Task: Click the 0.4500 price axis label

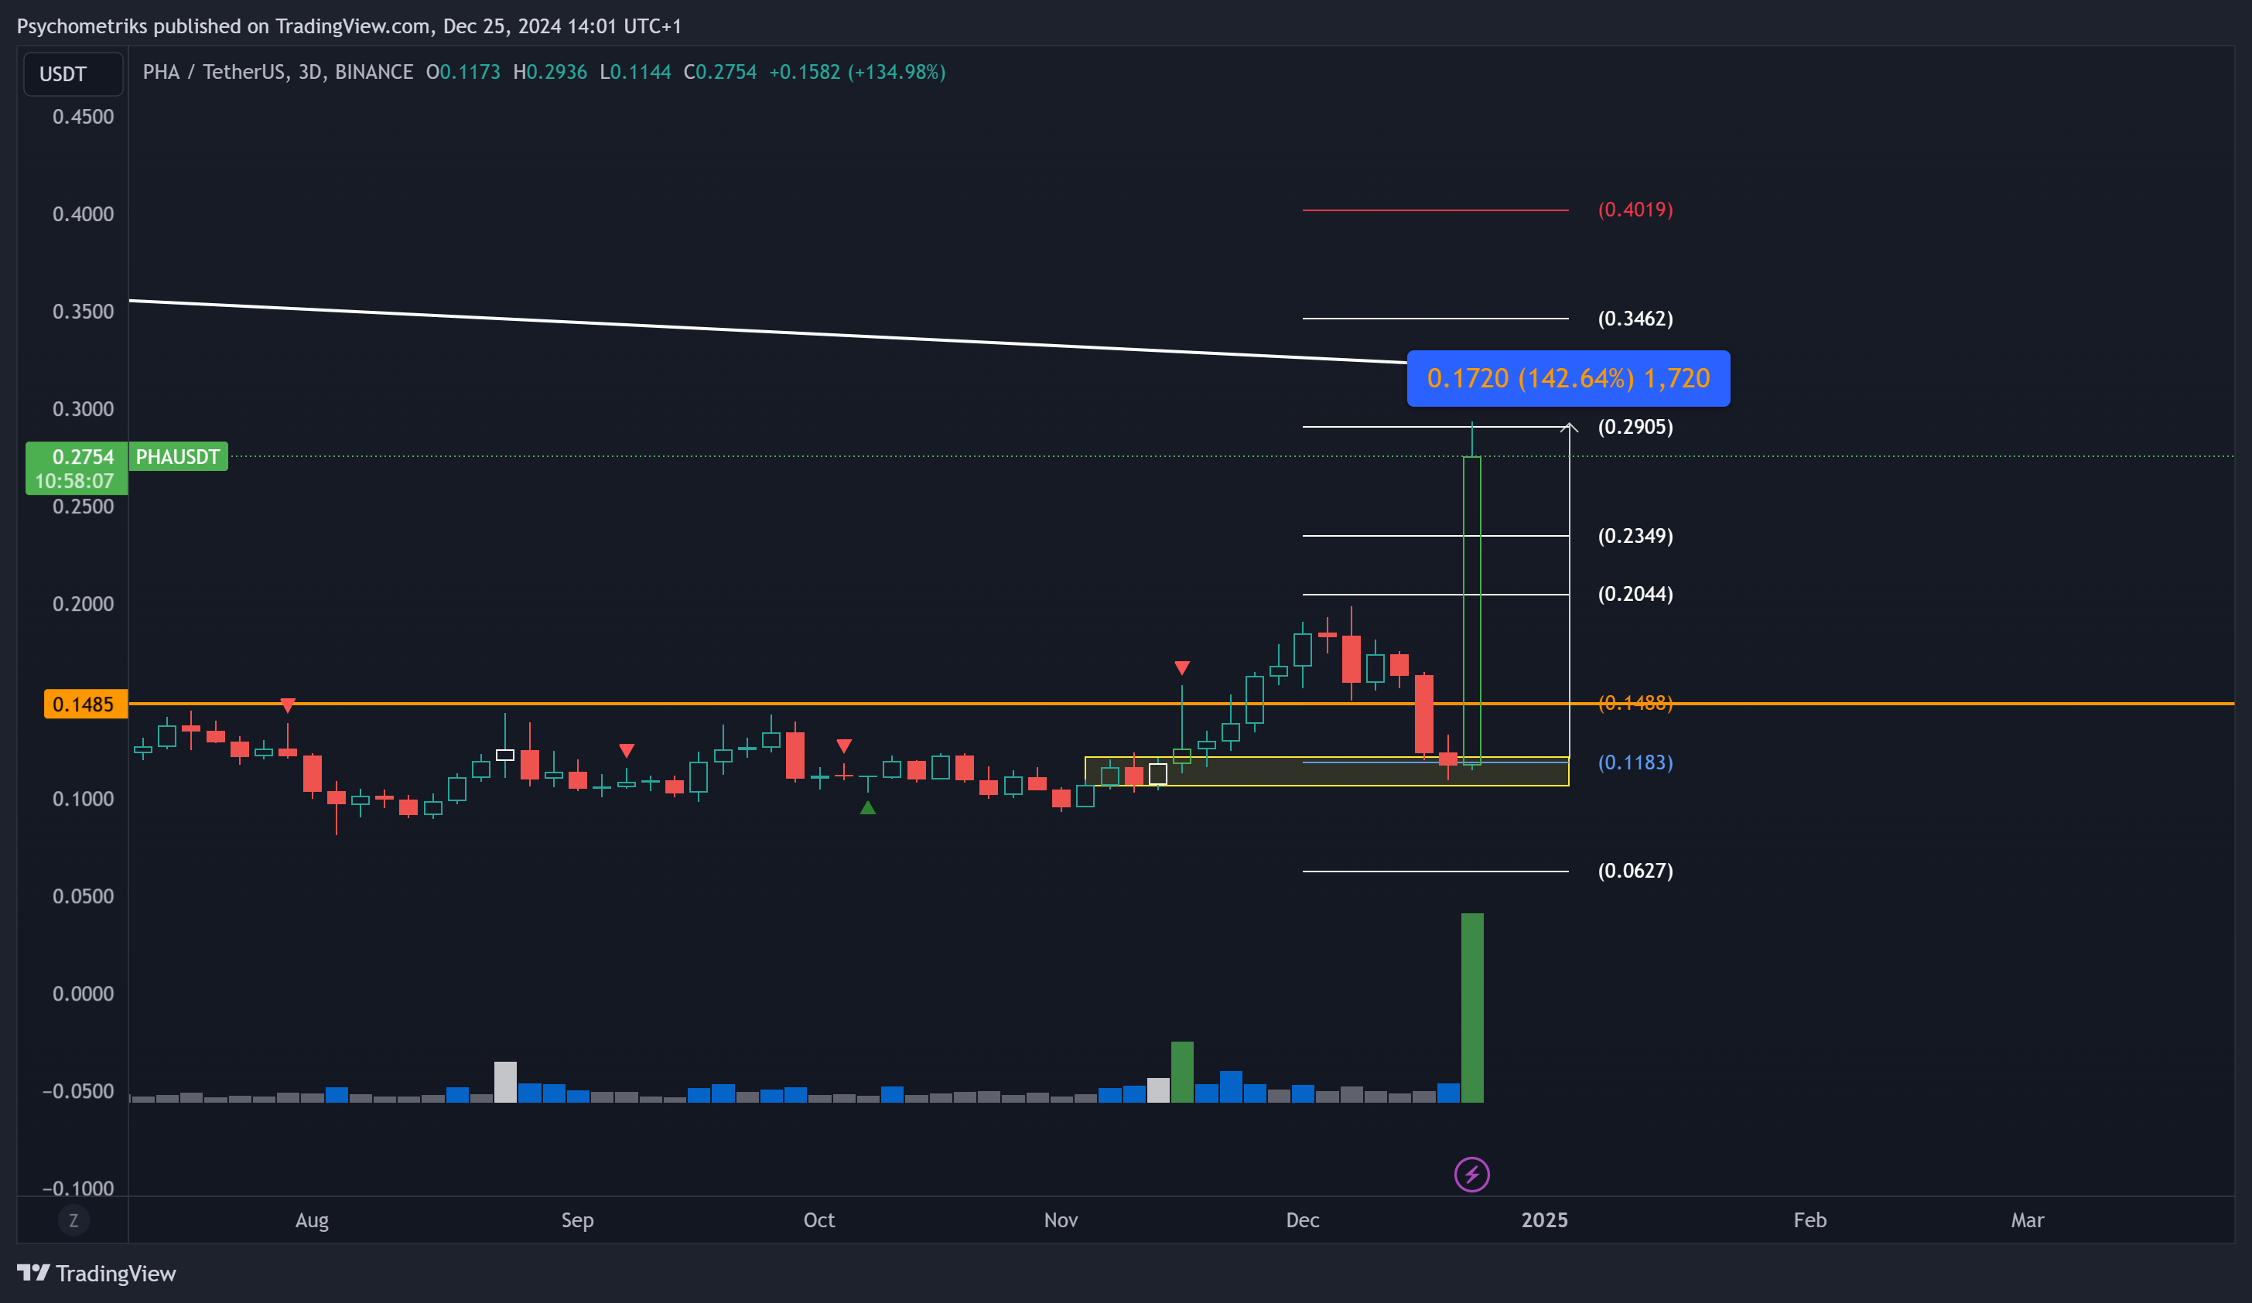Action: pos(83,117)
